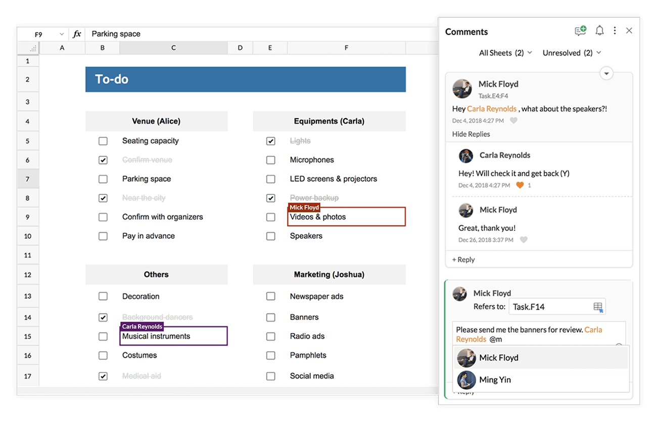This screenshot has height=422, width=657.
Task: Click the heart reaction on Carla Reynolds' reply
Action: (520, 185)
